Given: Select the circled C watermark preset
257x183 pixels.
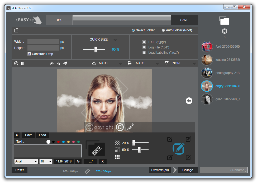Looking at the screenshot, I should click(120, 127).
